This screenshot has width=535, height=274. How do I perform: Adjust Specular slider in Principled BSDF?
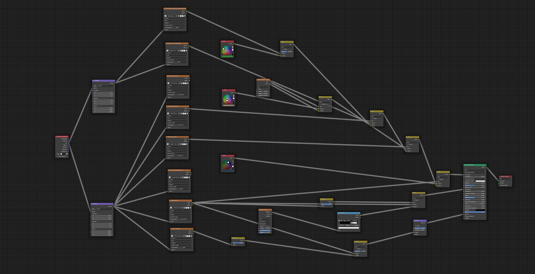tap(475, 185)
